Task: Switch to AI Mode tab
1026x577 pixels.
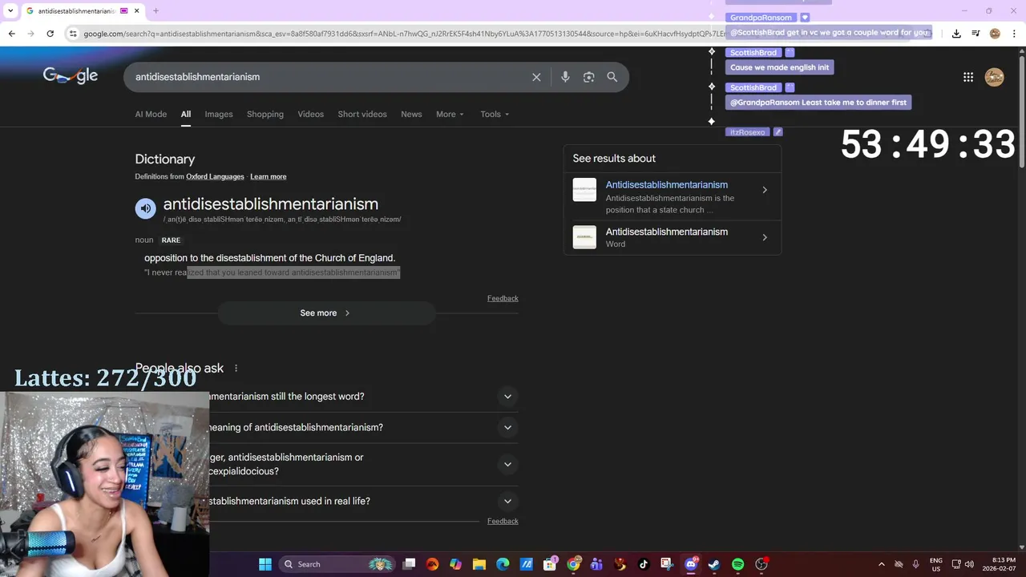Action: coord(151,114)
